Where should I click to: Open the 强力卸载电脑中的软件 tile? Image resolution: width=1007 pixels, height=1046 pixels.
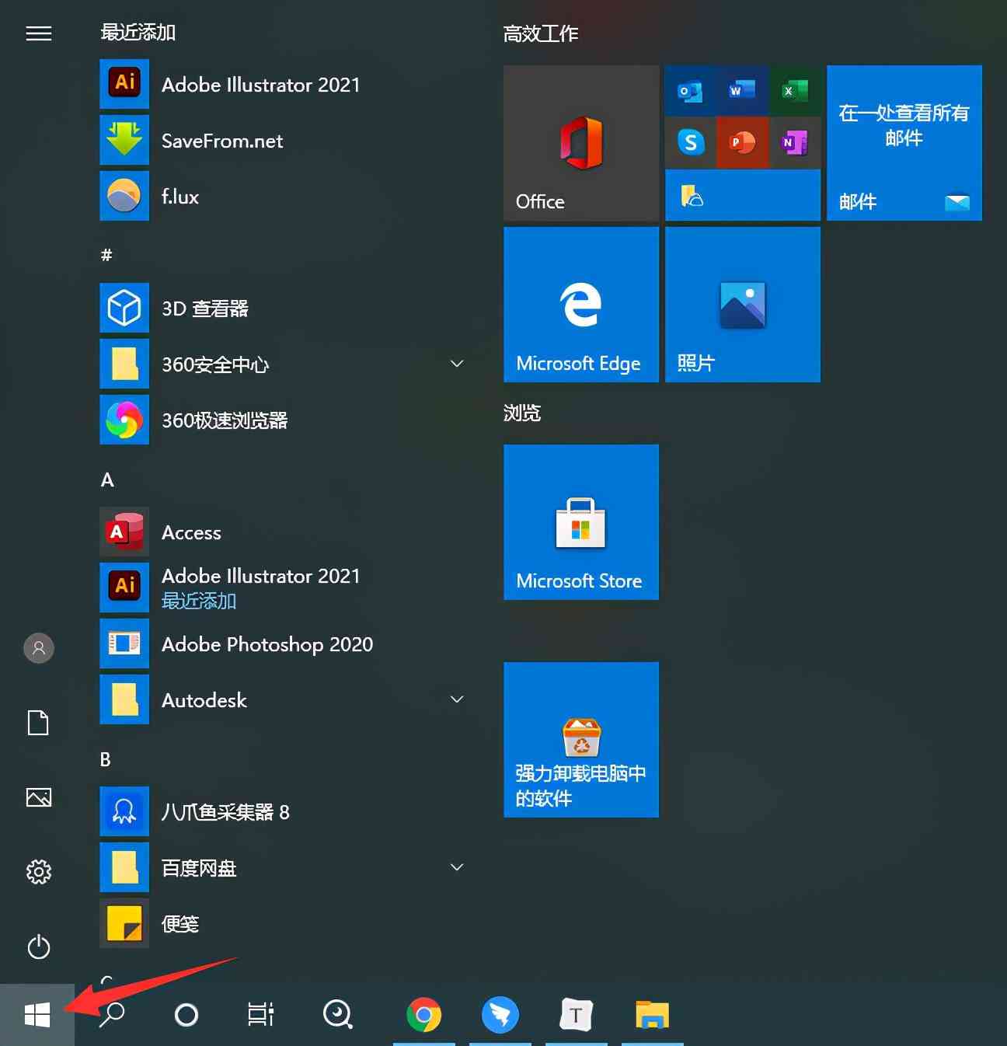click(x=581, y=740)
